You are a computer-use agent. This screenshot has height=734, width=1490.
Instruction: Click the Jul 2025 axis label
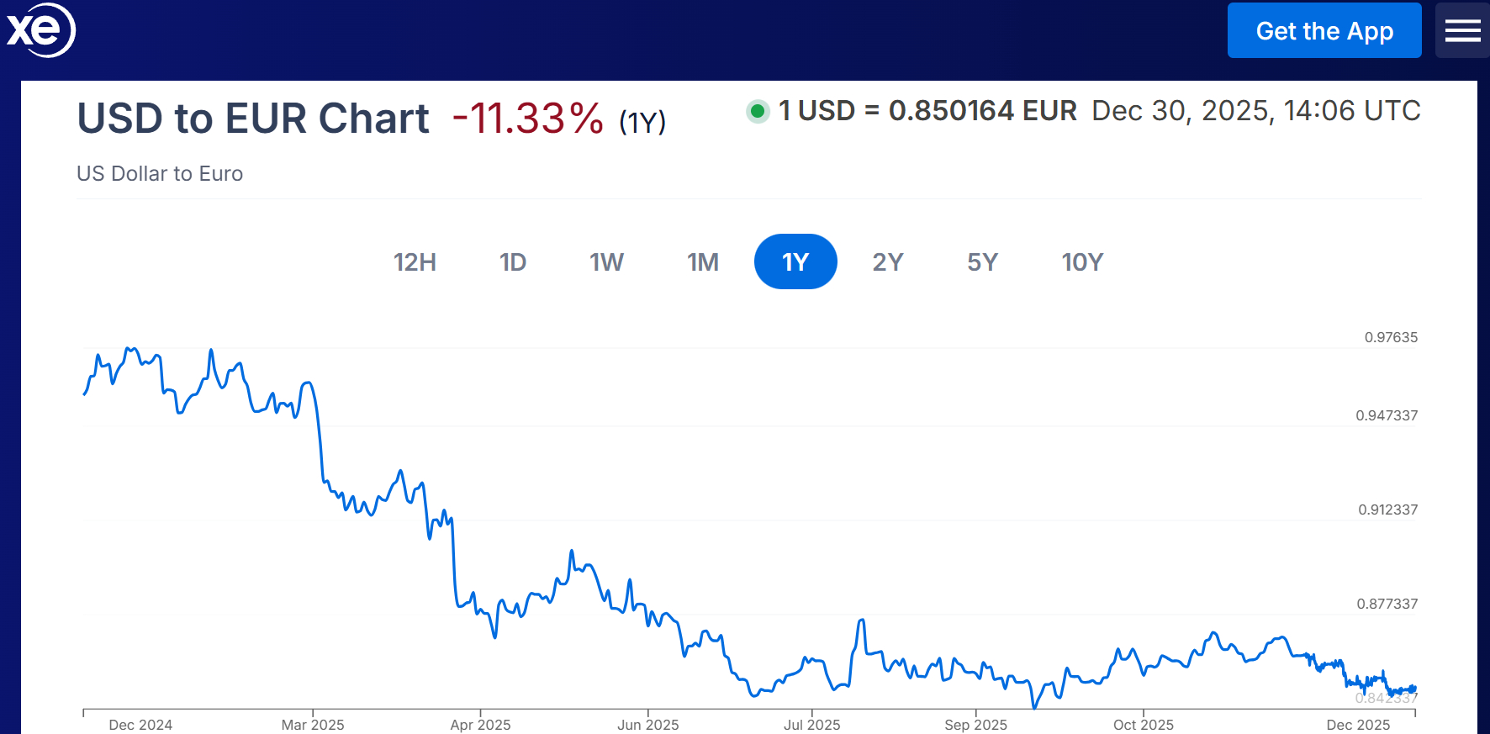click(x=811, y=725)
